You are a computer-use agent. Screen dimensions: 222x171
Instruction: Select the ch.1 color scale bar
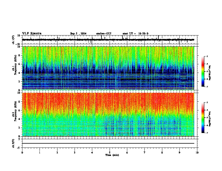pyautogui.click(x=203, y=72)
